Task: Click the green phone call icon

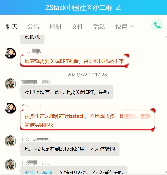Action: click(157, 25)
